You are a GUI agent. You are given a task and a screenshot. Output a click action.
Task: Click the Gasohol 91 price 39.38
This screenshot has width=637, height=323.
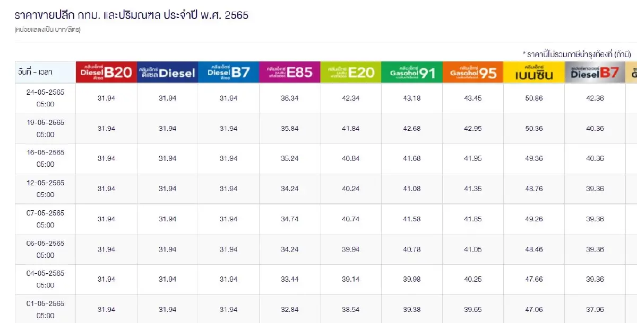coord(412,310)
